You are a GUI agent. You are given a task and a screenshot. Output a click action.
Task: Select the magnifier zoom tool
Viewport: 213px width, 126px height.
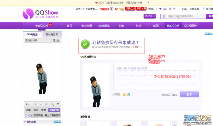tap(40, 104)
